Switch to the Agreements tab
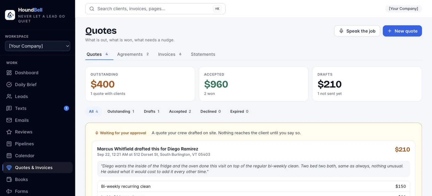This screenshot has width=432, height=196. point(133,54)
